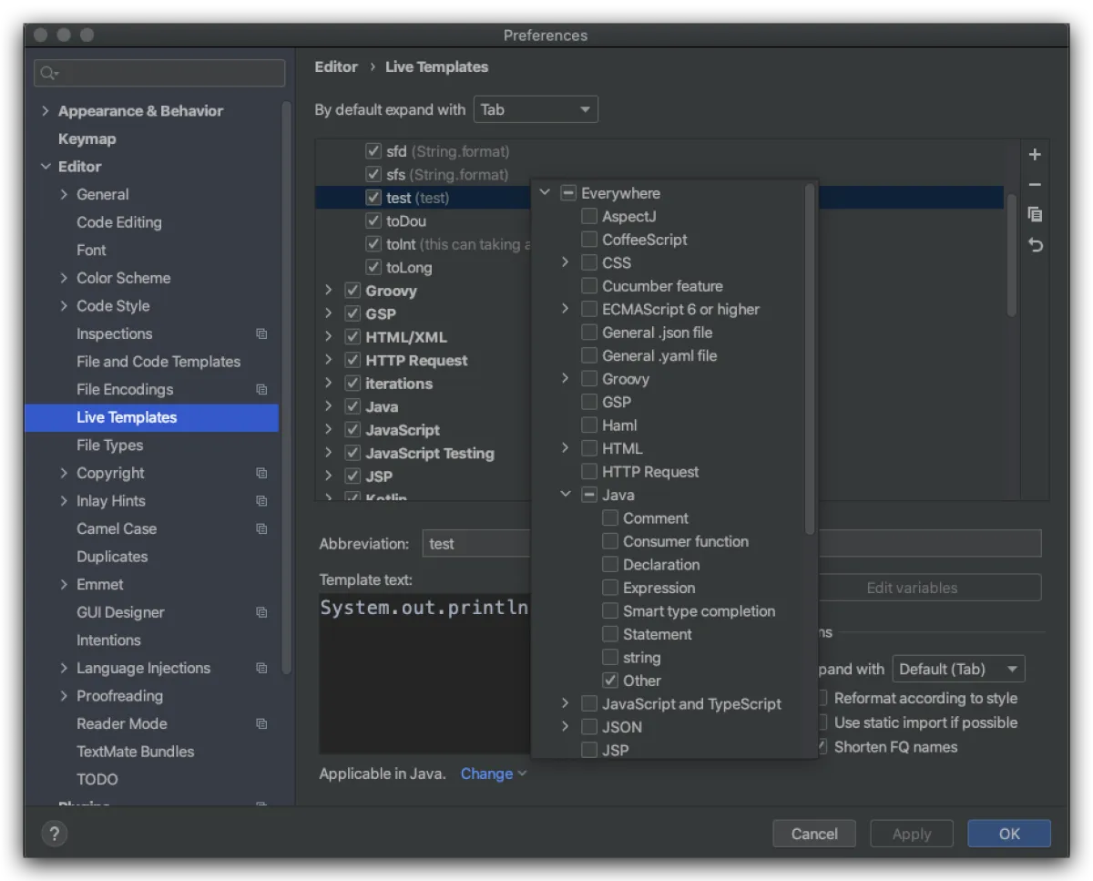Select File Types in the sidebar

(109, 446)
